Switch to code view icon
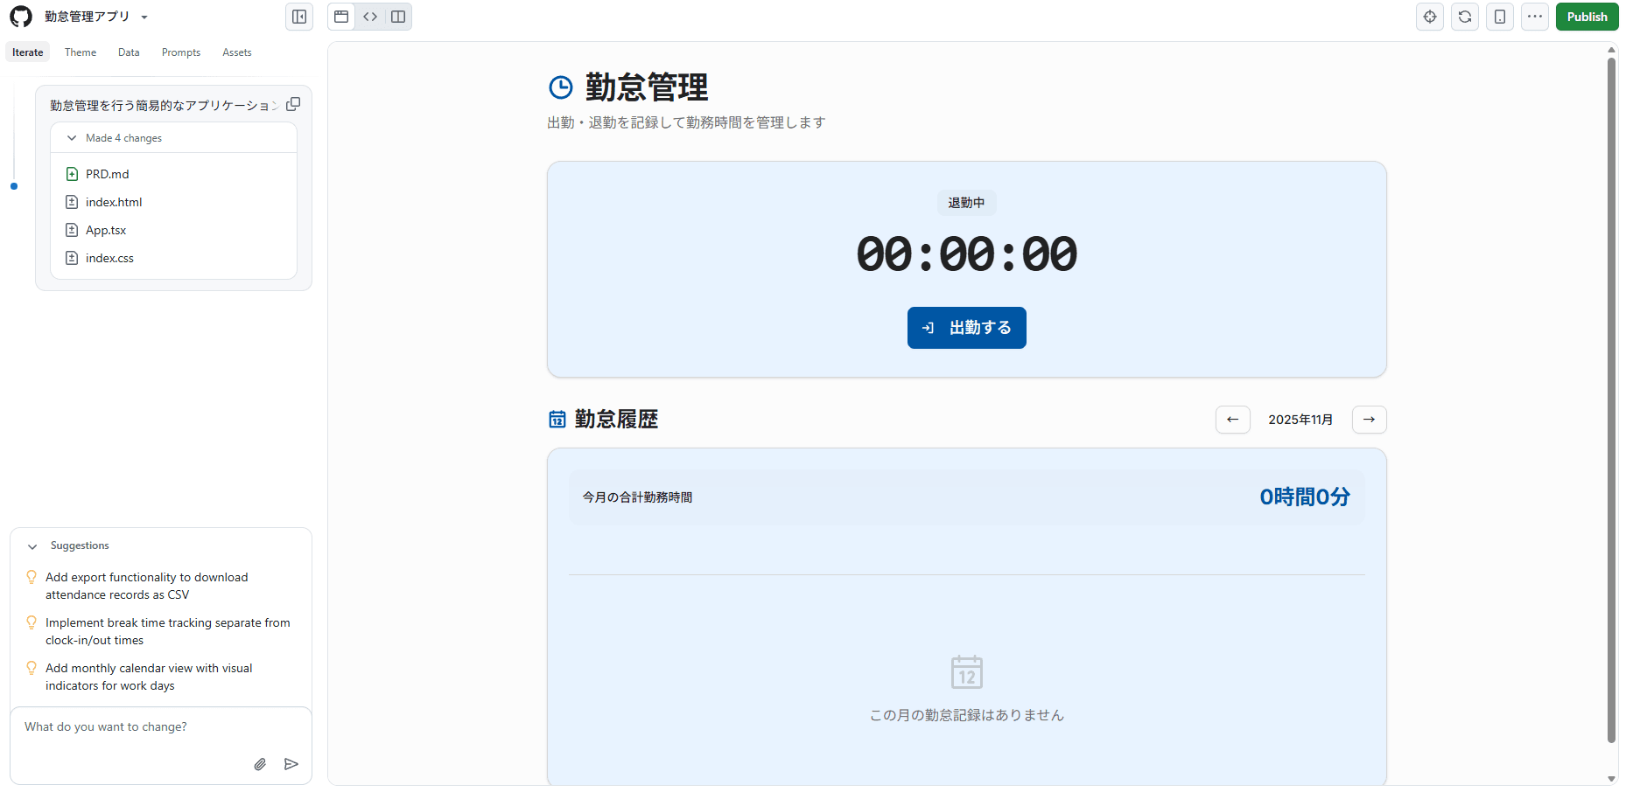The image size is (1626, 799). pyautogui.click(x=370, y=17)
